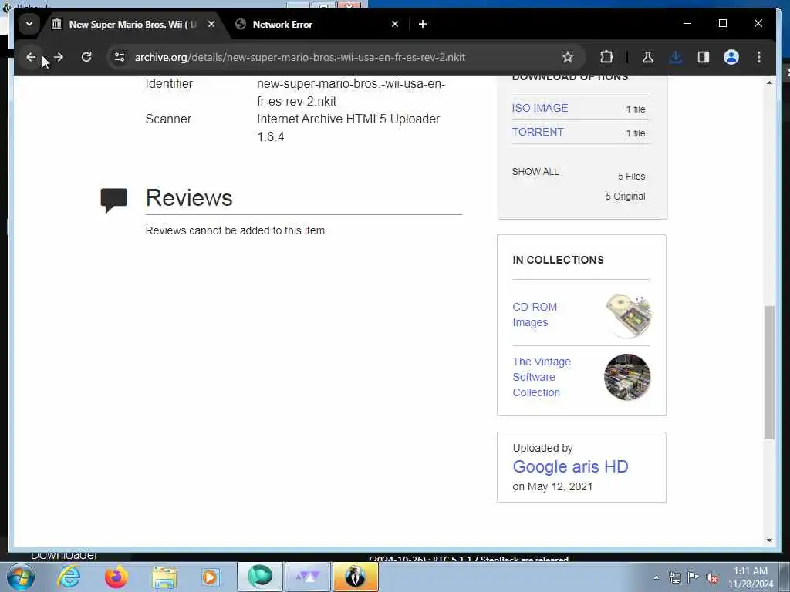Switch to the purple triangles taskbar app

pyautogui.click(x=308, y=577)
